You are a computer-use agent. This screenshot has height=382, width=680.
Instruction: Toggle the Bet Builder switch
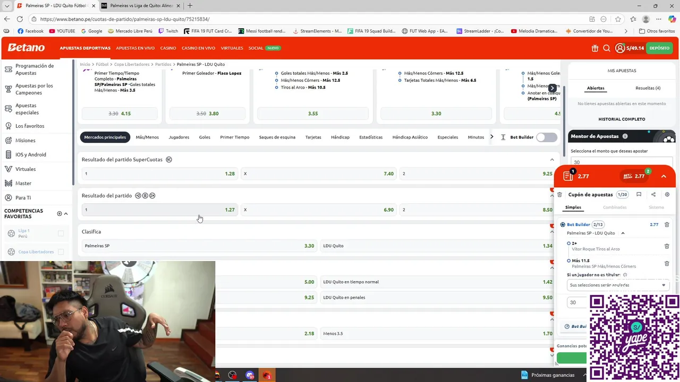click(x=547, y=137)
